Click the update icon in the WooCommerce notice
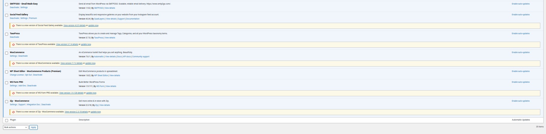This screenshot has width=546, height=134. pos(13,64)
